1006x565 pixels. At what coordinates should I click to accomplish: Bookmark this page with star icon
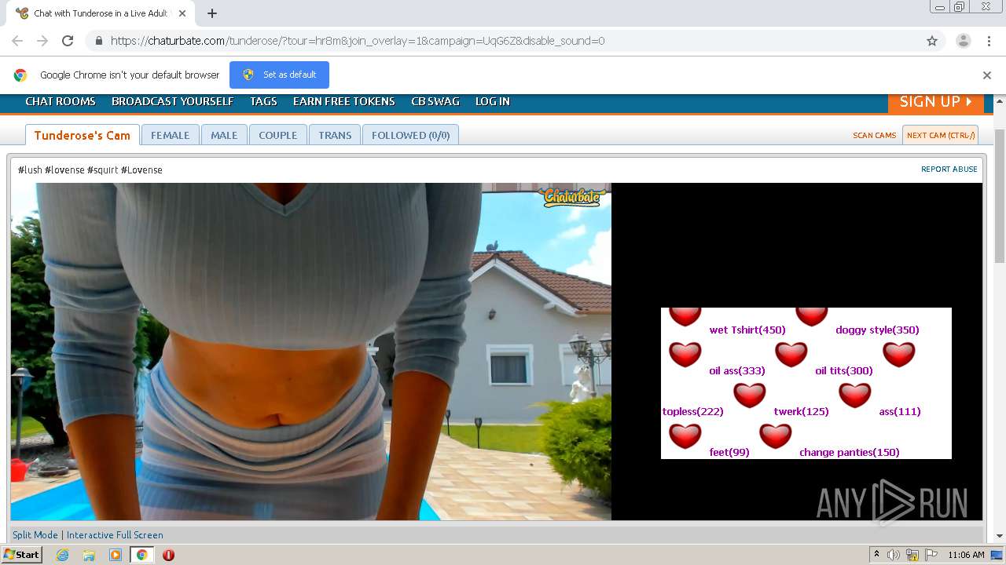point(932,41)
